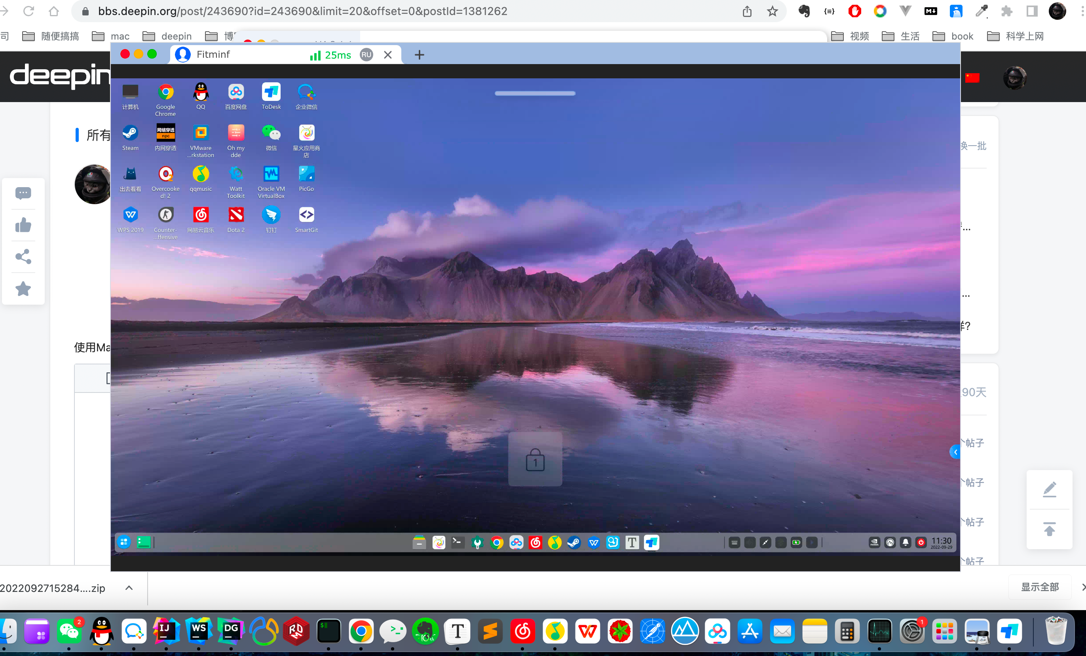The image size is (1086, 656).
Task: Open Steam icon on remote desktop
Action: (x=130, y=133)
